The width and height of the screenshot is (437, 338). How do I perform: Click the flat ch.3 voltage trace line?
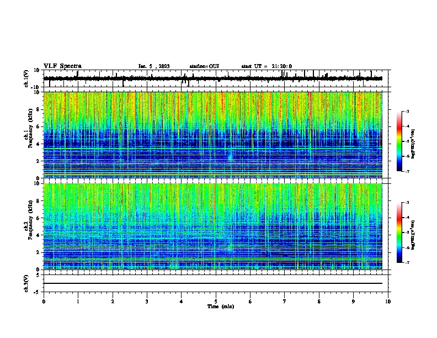(x=213, y=283)
